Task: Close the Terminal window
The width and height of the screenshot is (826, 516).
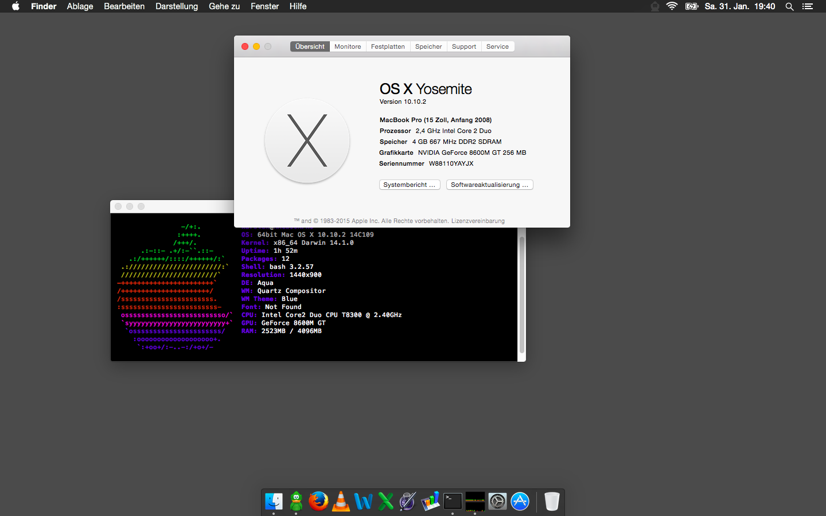Action: pyautogui.click(x=118, y=206)
